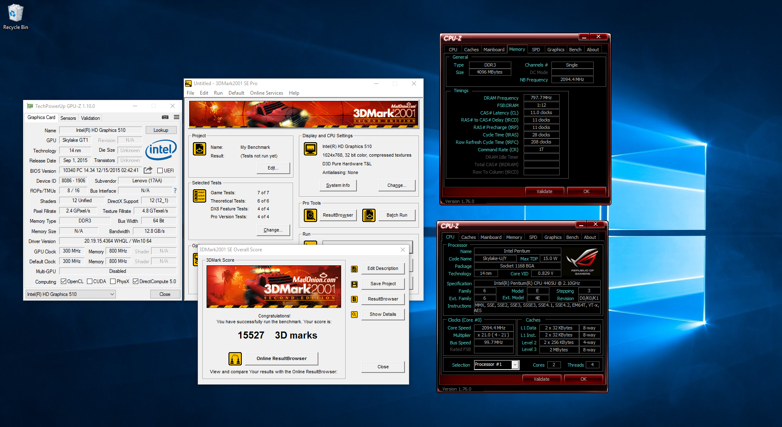Open GPU-Z hamburger menu icon
Image resolution: width=782 pixels, height=427 pixels.
click(176, 117)
